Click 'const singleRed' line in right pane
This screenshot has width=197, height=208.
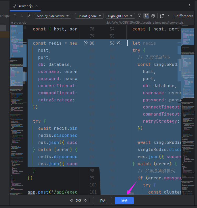[157, 64]
